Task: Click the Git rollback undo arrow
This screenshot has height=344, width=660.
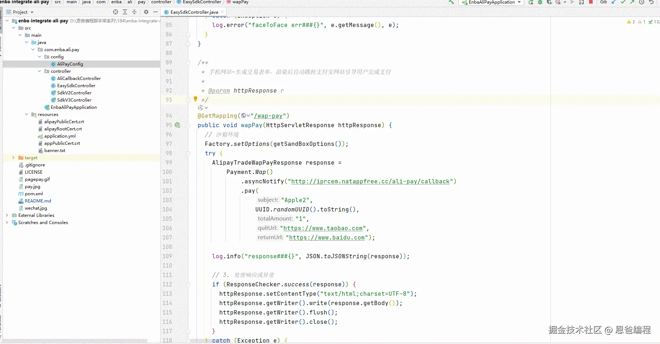Action: (651, 2)
